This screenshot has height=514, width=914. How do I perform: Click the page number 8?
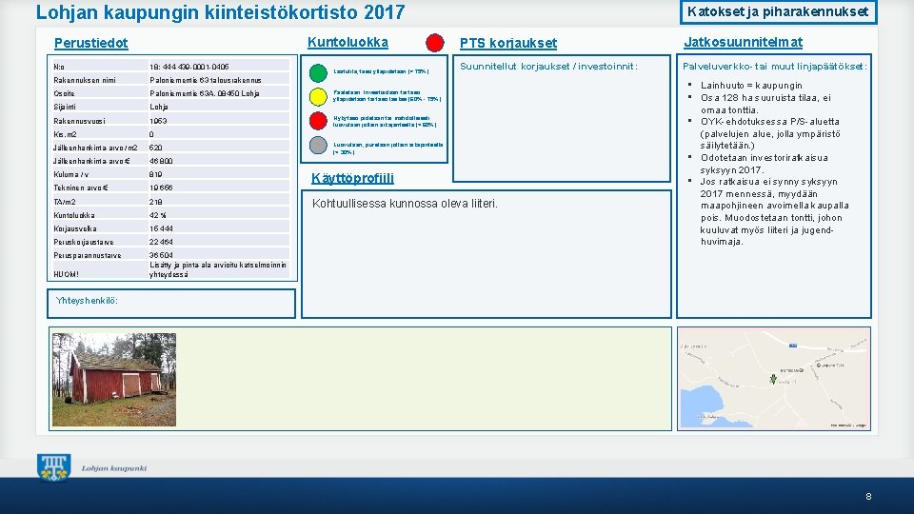click(x=868, y=497)
